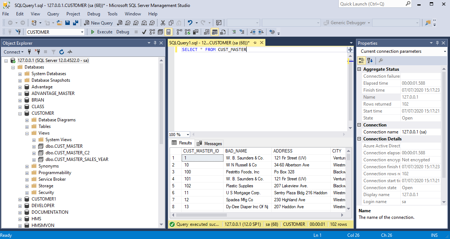450x239 pixels.
Task: Click the Change Connection toolbar icon
Action: click(18, 32)
